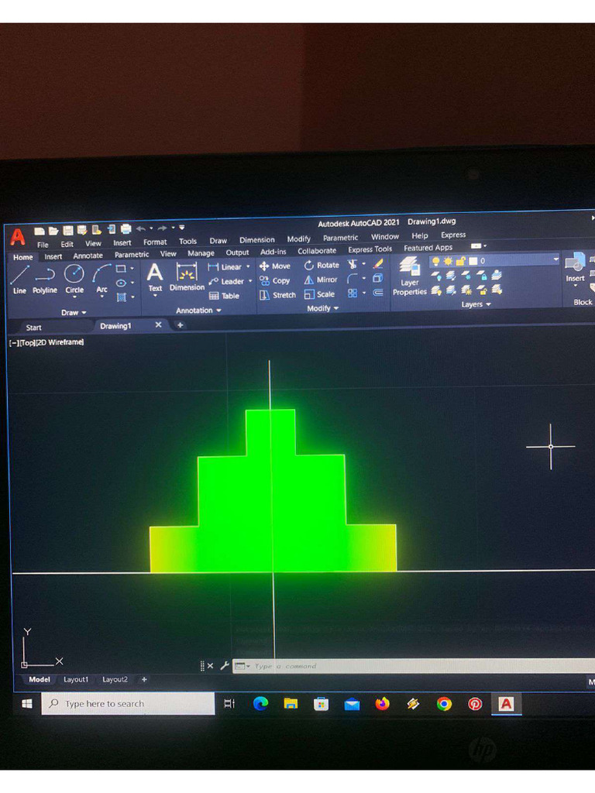
Task: Select the Polyline tool
Action: point(44,279)
